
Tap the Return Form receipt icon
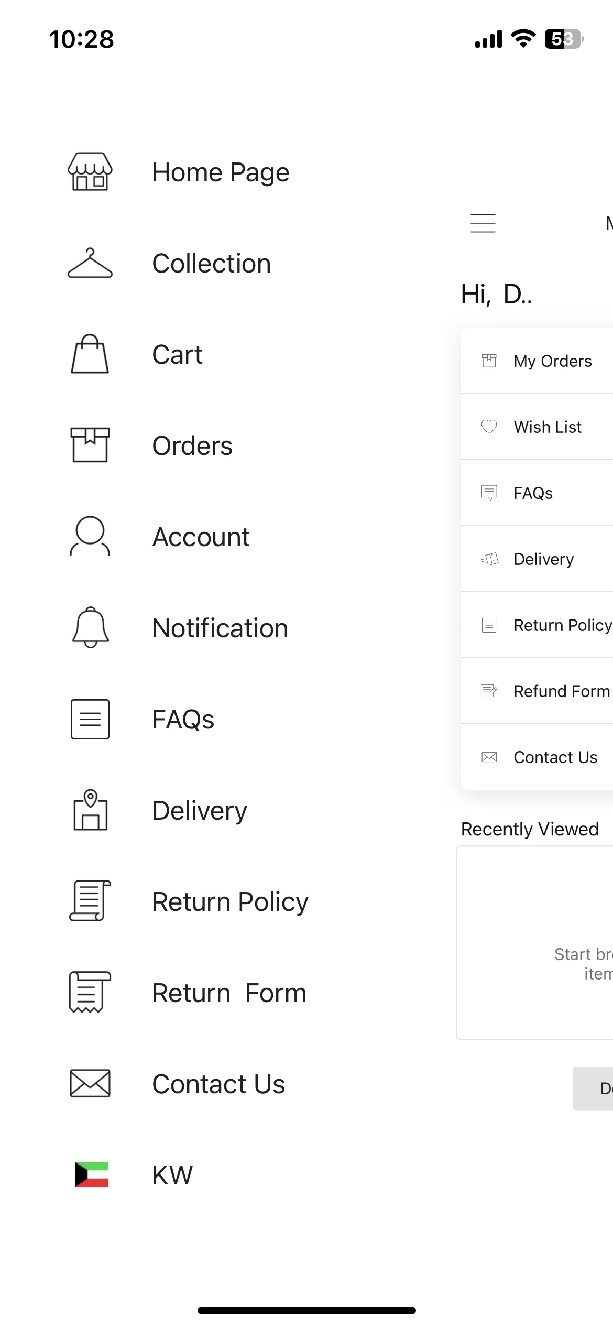tap(90, 992)
